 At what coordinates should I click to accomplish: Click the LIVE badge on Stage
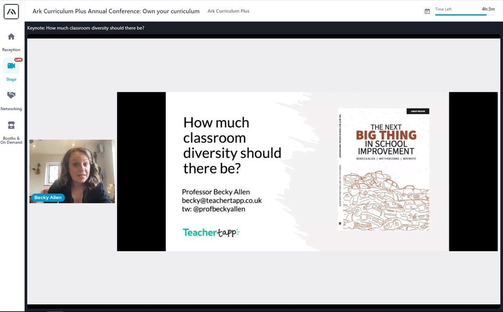pyautogui.click(x=18, y=60)
